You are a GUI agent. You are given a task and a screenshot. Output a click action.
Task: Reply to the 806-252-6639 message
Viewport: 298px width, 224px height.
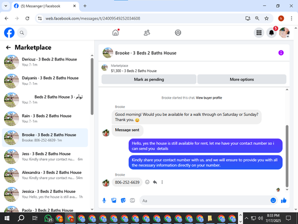click(x=155, y=182)
